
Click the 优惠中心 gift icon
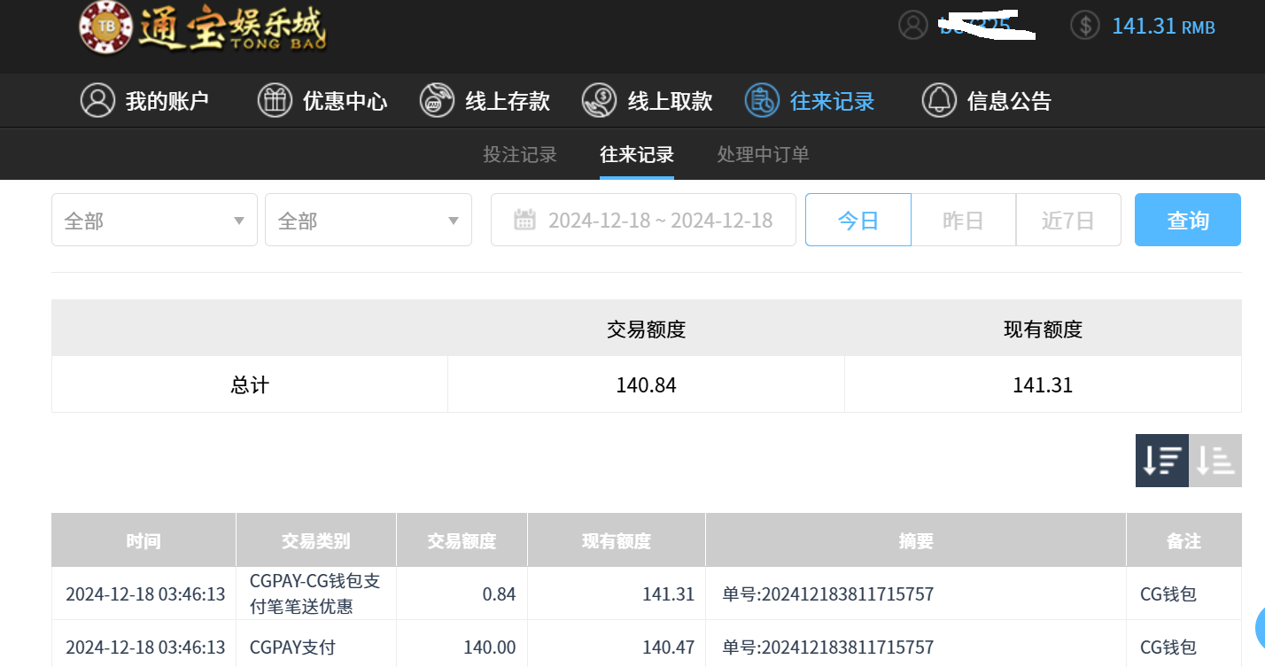pyautogui.click(x=275, y=100)
